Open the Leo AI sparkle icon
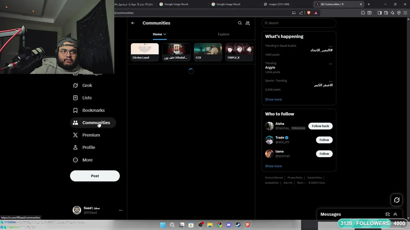This screenshot has width=410, height=230. click(x=392, y=13)
